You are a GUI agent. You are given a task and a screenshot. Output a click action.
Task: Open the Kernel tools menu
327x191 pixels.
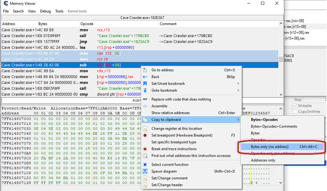[x=77, y=11]
